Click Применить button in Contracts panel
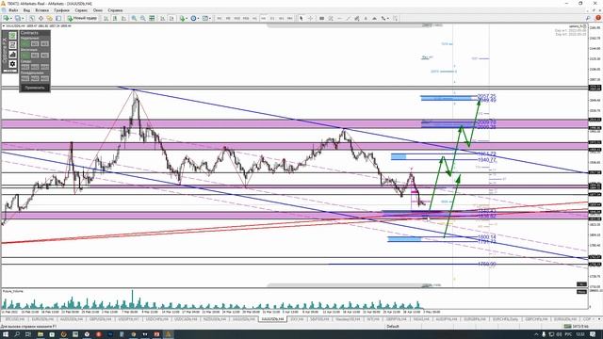Screen dimensions: 603x339 point(35,88)
